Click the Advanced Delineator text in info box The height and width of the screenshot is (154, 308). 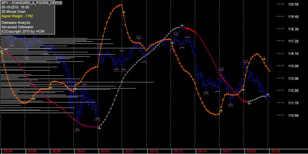coord(17,27)
